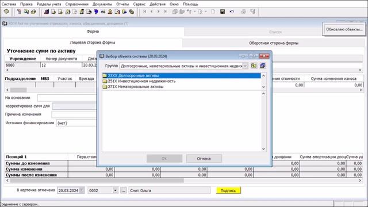Click the orange stamp toolbar icon
Screen dimensions: 368x207
click(x=110, y=11)
